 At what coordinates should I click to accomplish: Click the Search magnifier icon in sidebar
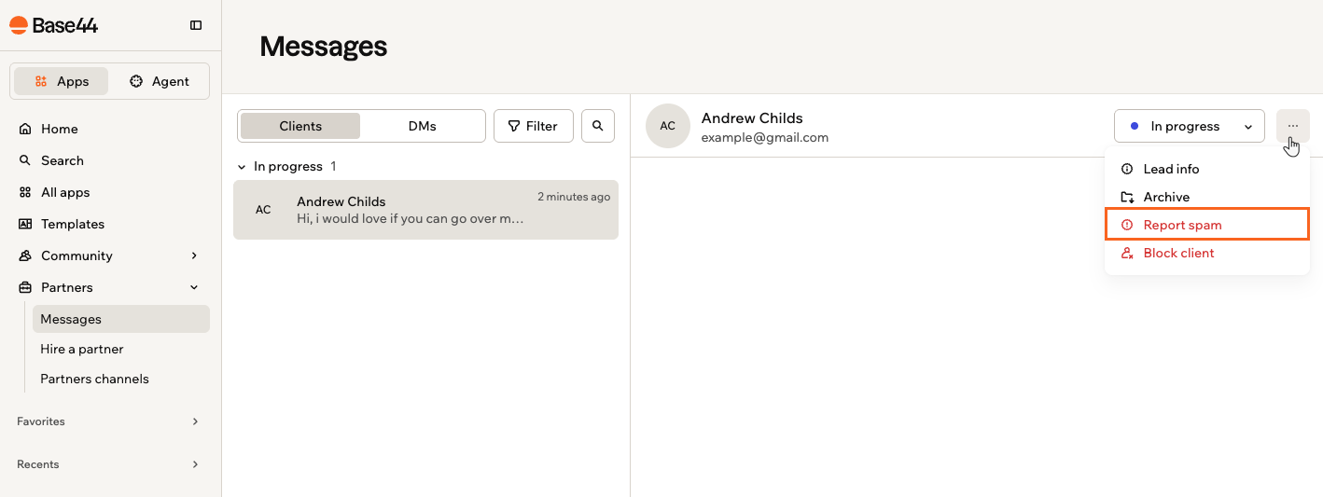(25, 160)
